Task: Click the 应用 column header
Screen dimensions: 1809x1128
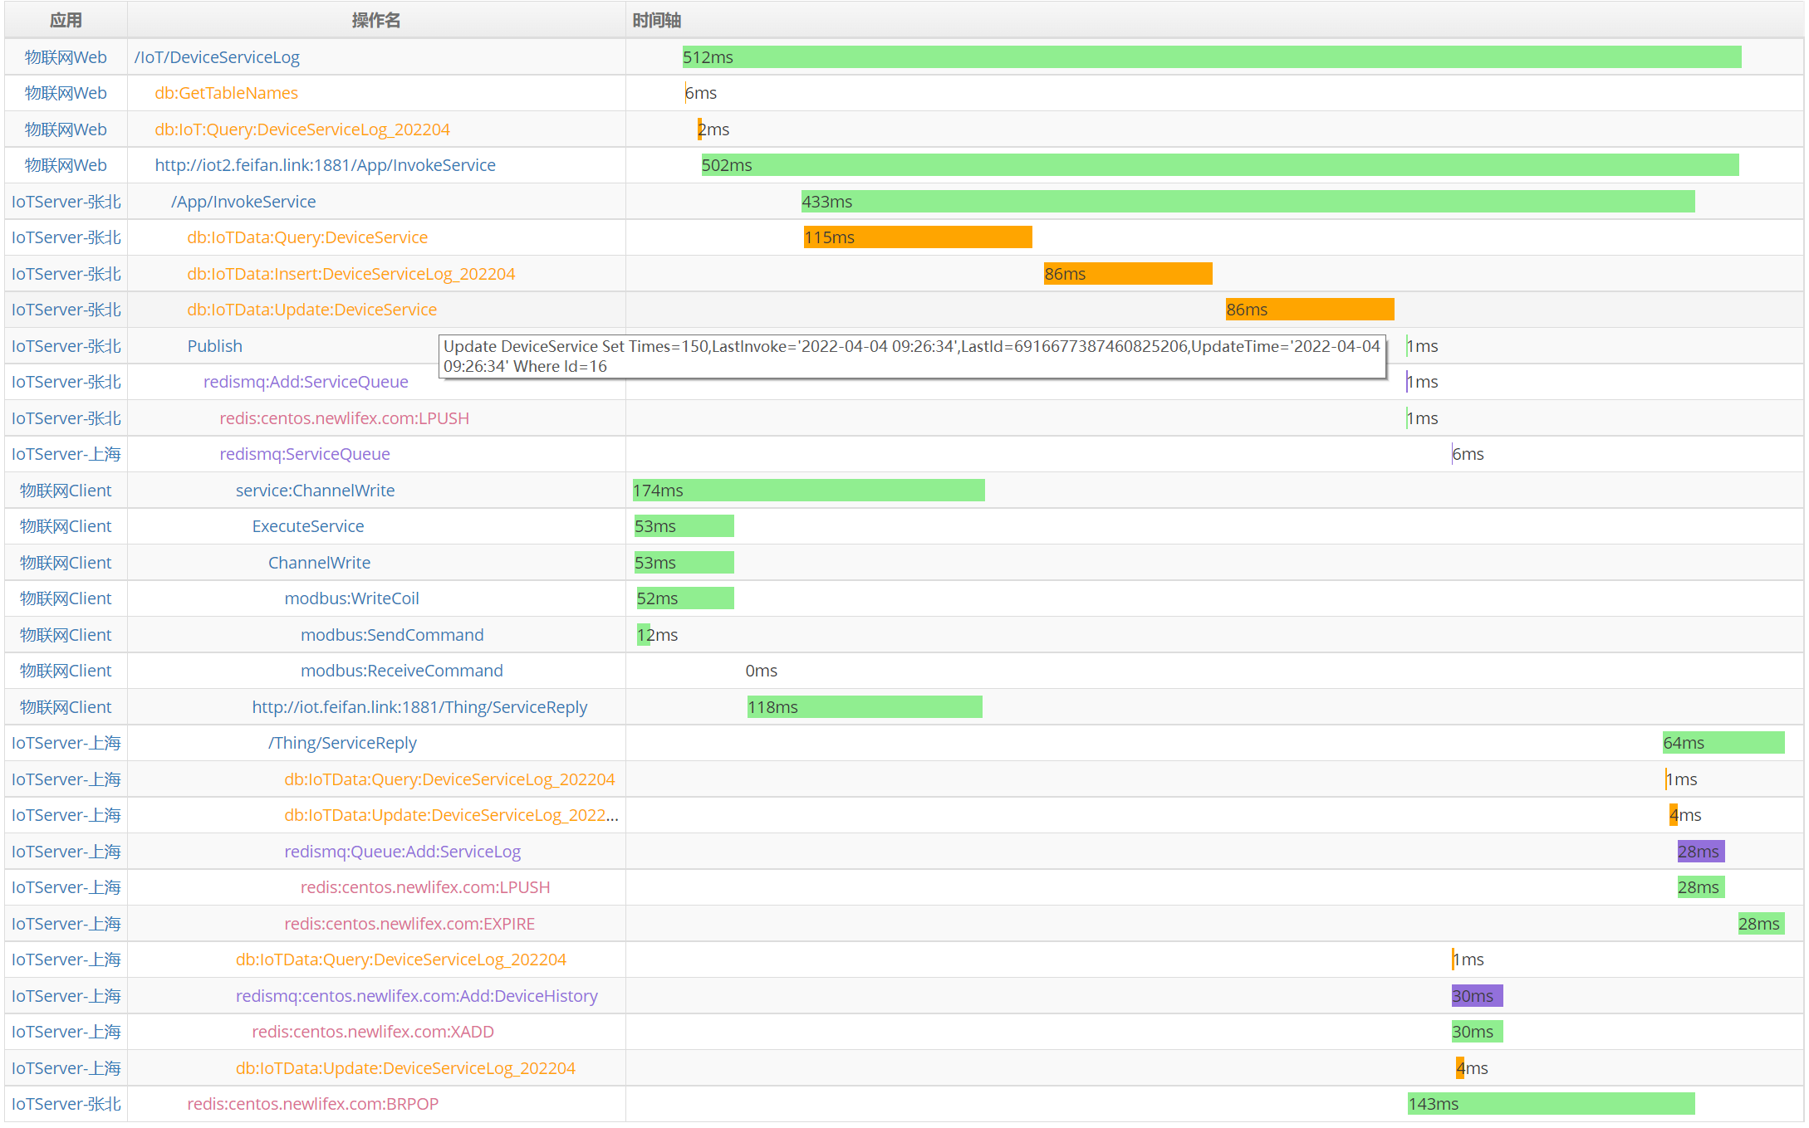Action: click(x=66, y=20)
